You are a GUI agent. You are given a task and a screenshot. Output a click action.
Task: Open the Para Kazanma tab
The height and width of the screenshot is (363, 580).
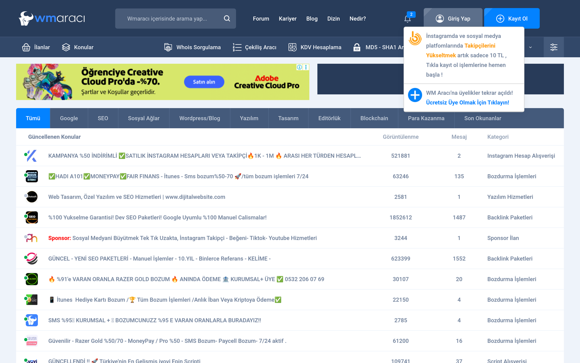tap(426, 118)
